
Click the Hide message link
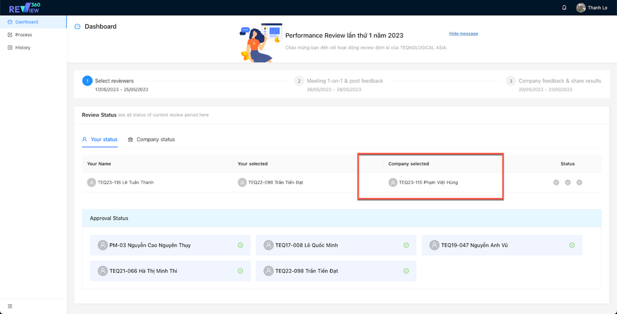coord(463,34)
